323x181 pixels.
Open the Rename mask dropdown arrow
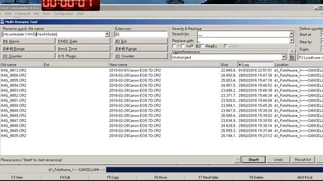click(x=107, y=34)
